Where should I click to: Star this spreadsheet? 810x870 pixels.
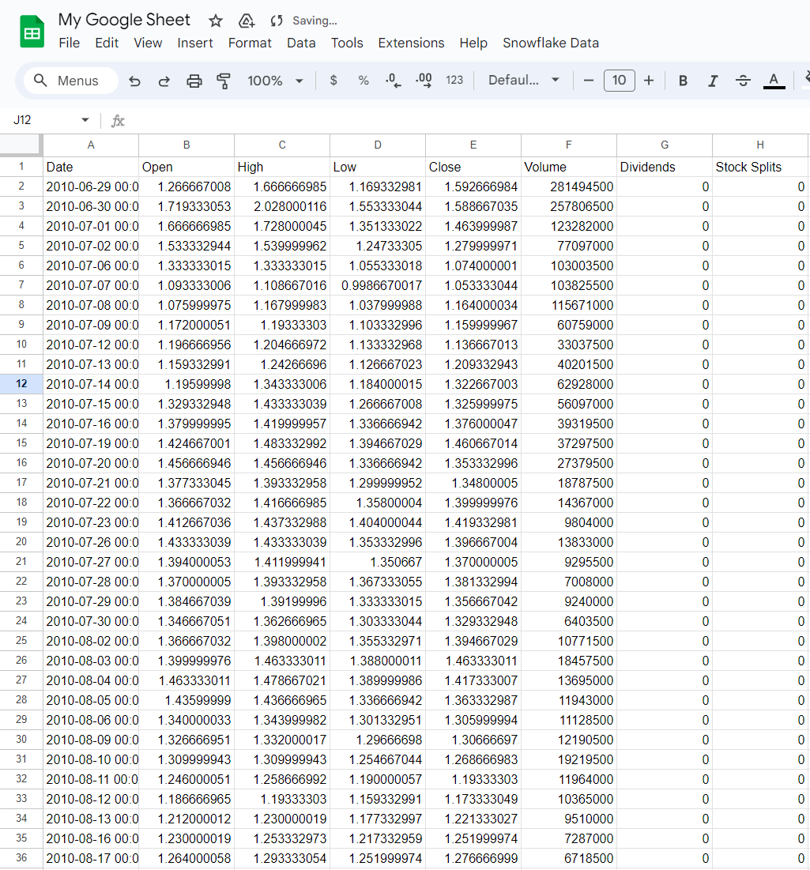[x=216, y=21]
